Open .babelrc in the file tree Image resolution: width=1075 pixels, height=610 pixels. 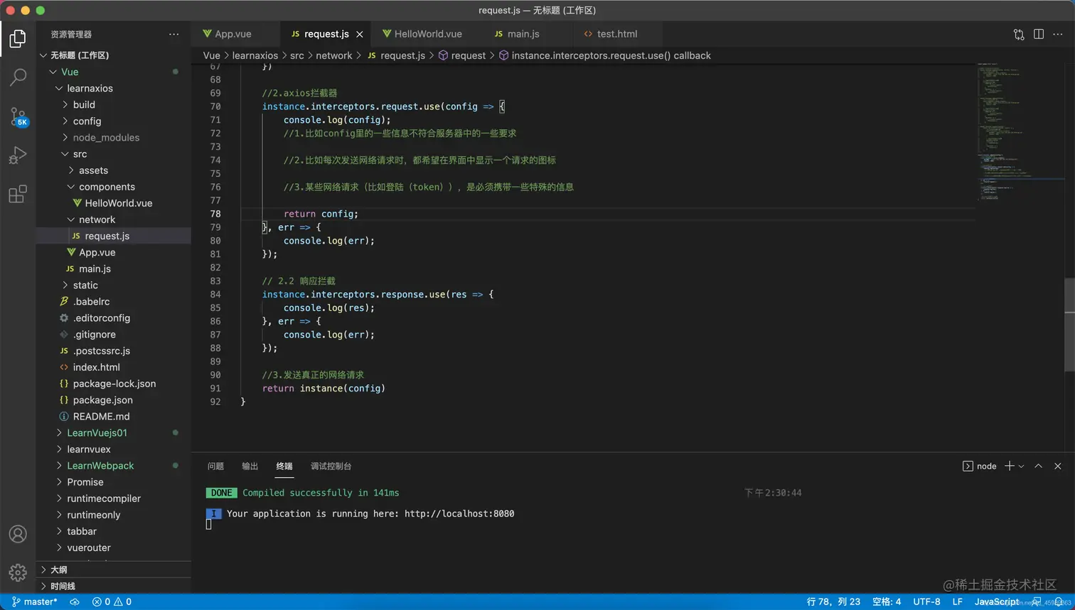pyautogui.click(x=114, y=301)
